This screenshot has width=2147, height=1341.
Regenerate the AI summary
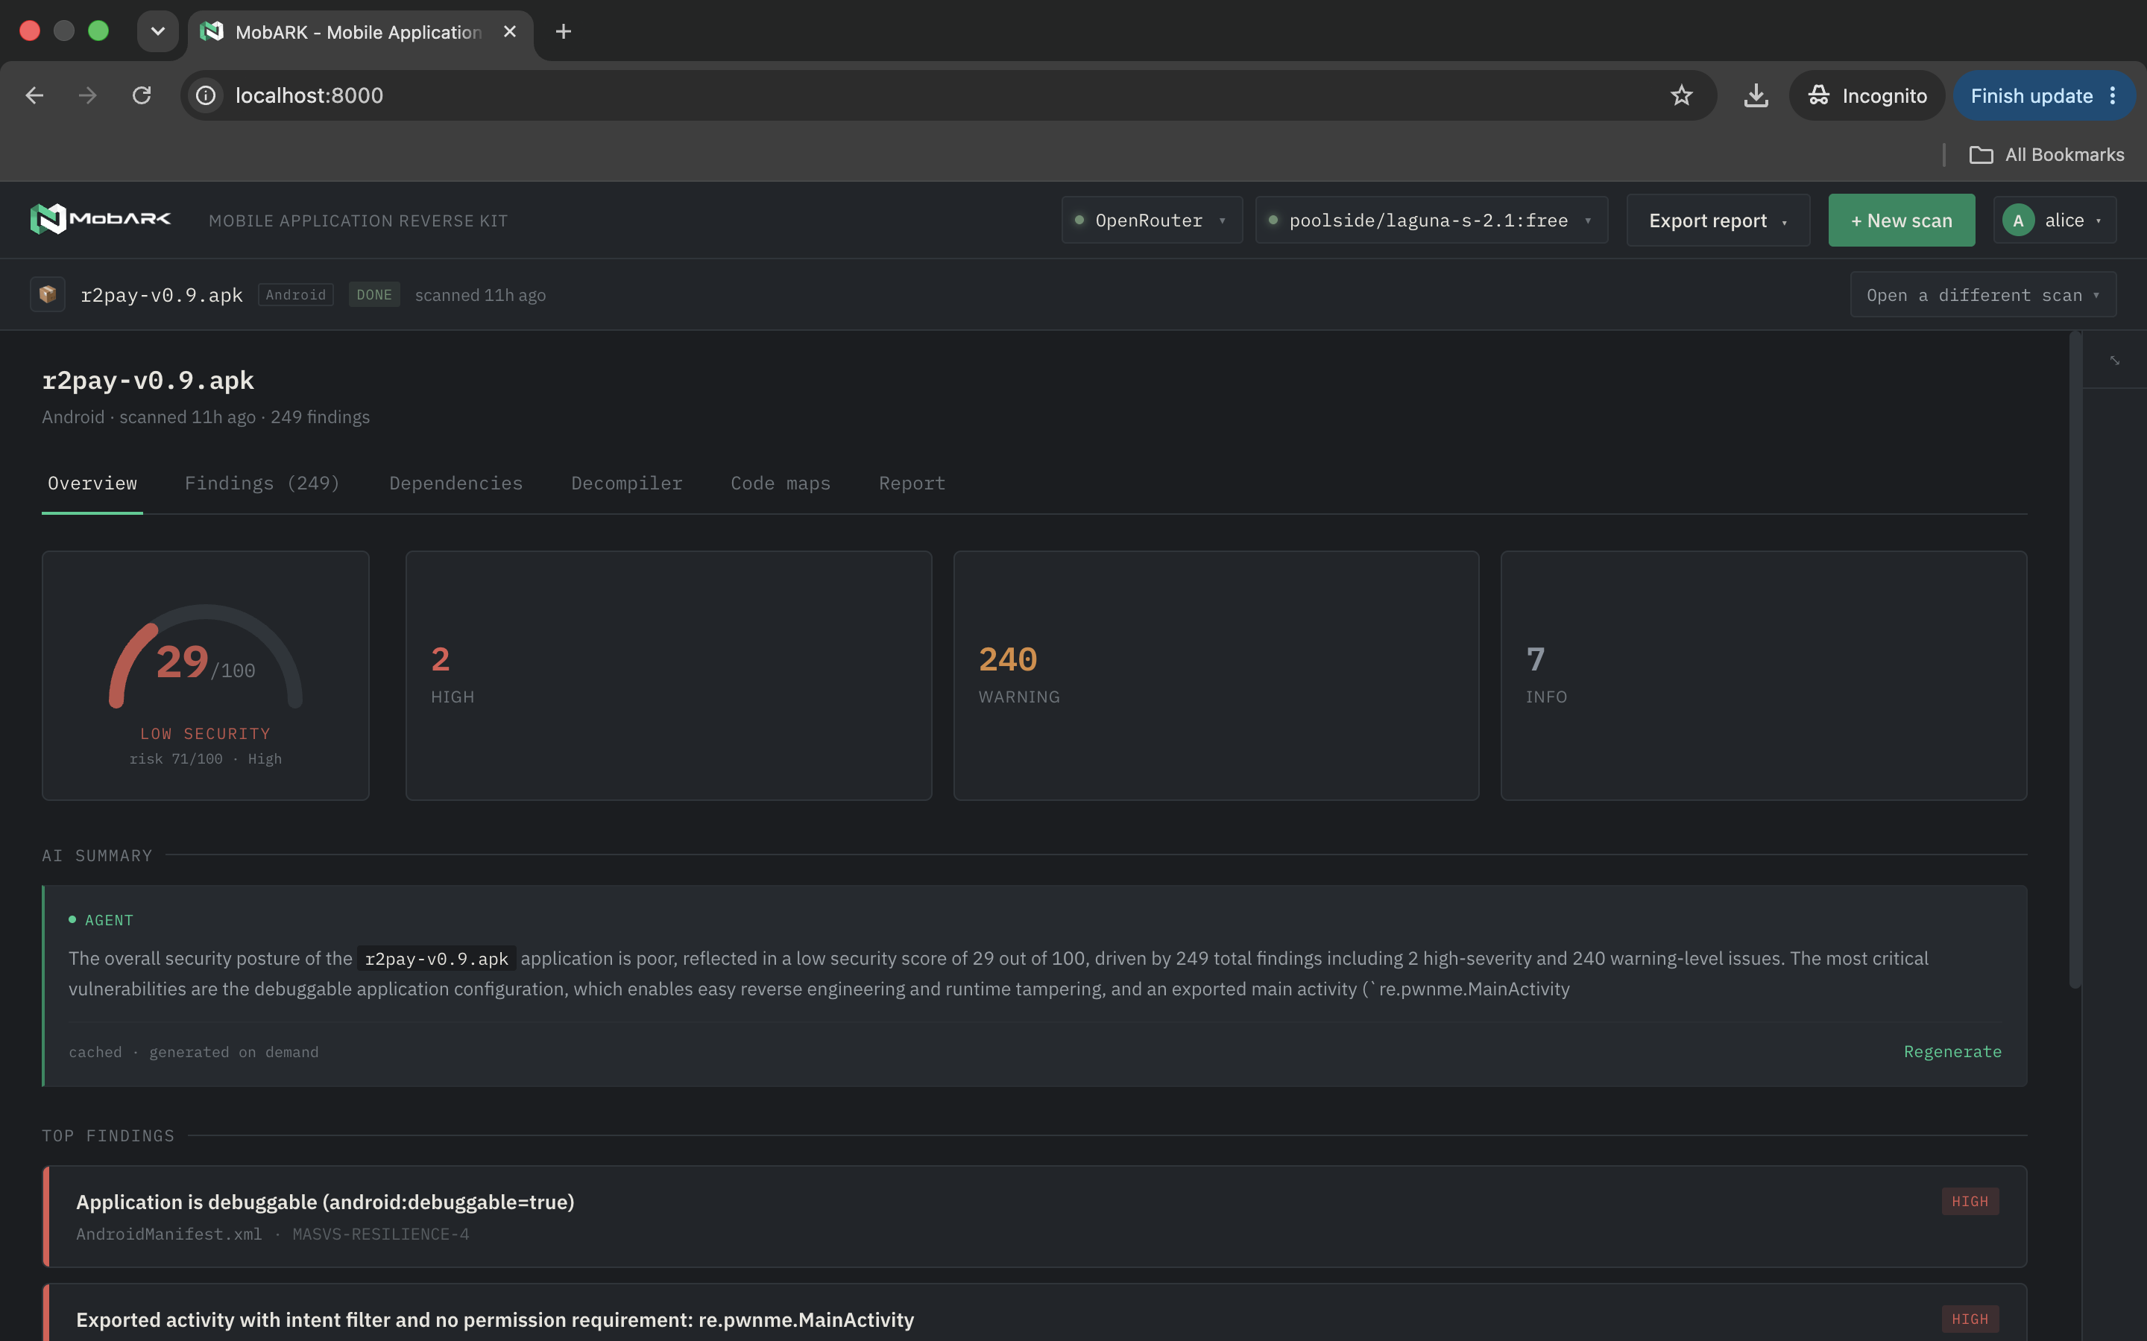point(1952,1051)
